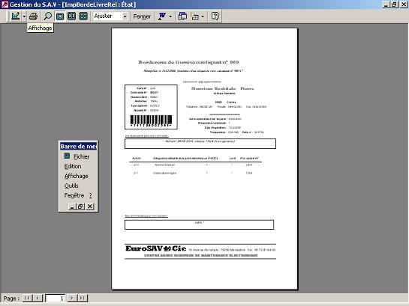Click the Word export icon
Screen dimensions: 409x306
(x=161, y=16)
